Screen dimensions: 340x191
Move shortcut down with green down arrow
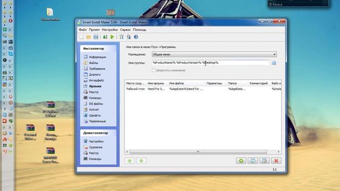coord(141,161)
